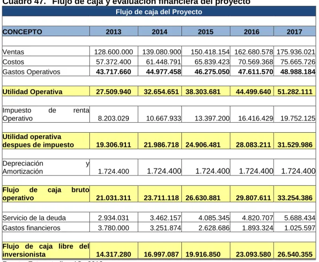
Task: Select Utilidad Operativa value 44.499.640
Action: tap(253, 92)
